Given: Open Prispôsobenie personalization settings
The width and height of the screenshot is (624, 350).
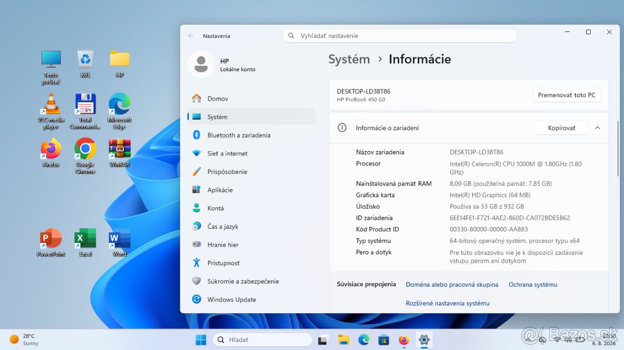Looking at the screenshot, I should click(x=251, y=171).
